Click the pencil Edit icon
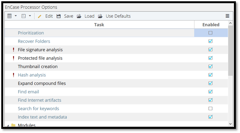Screen dimensions: 240x133 40,16
